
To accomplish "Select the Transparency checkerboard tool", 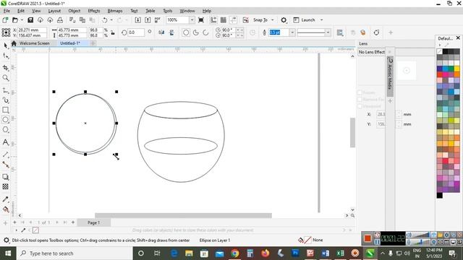I will [5, 186].
